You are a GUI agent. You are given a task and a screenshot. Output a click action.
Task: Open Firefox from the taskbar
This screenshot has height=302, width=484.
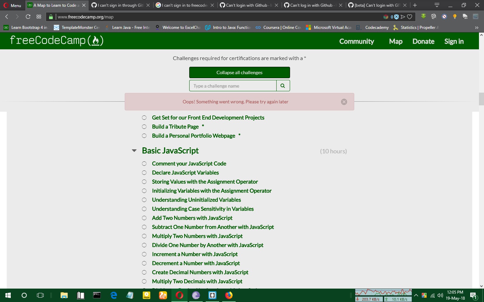pyautogui.click(x=229, y=296)
